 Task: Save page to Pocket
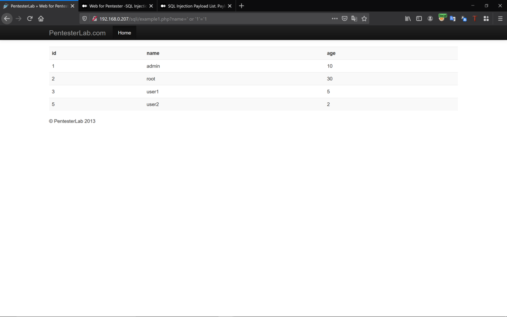coord(344,19)
